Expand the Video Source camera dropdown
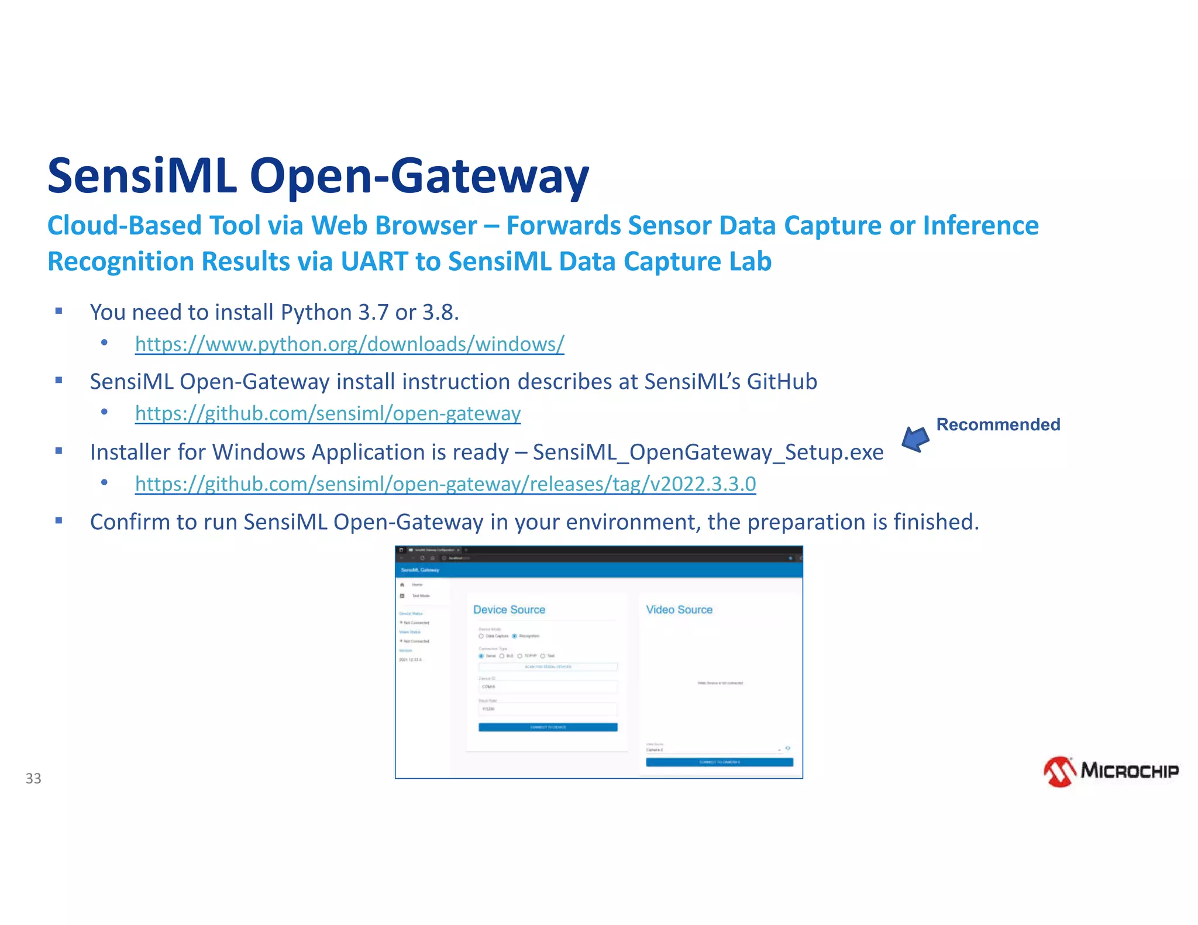Viewport: 1198px width, 925px height. pos(714,750)
